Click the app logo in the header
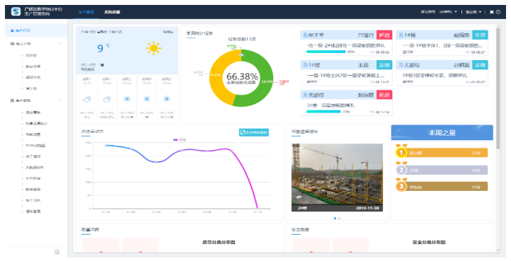This screenshot has height=261, width=511. click(16, 12)
